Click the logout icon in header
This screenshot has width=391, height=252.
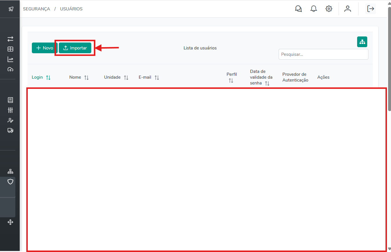point(370,9)
